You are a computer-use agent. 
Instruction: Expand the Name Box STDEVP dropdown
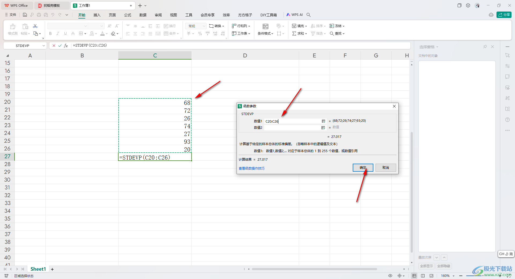point(44,46)
